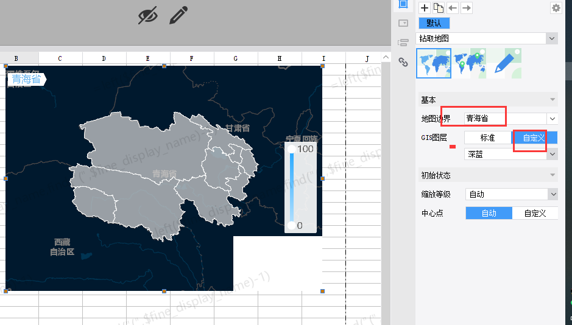Viewport: 572px width, 325px height.
Task: Click the 青海省 drill breadcrumb tag
Action: pos(27,79)
